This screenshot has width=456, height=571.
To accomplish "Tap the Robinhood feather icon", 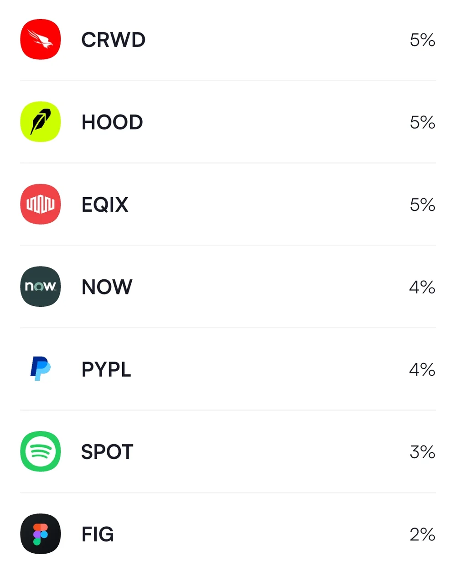I will [x=41, y=122].
